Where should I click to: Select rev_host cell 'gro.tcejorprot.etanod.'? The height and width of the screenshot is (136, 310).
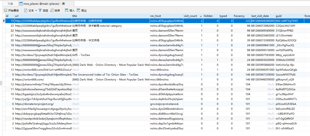click(166, 104)
